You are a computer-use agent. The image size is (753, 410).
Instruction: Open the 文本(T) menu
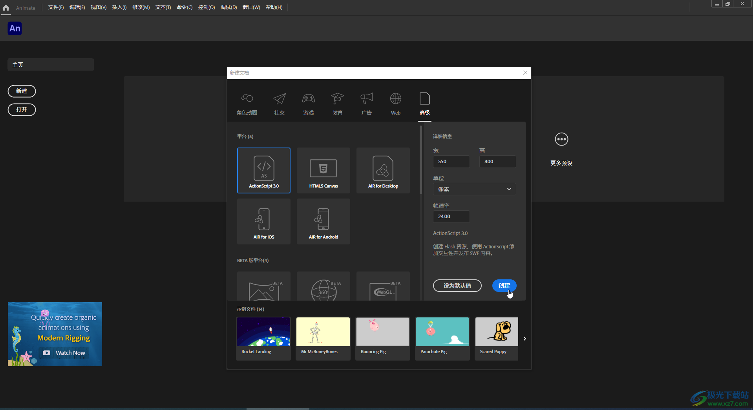[163, 7]
